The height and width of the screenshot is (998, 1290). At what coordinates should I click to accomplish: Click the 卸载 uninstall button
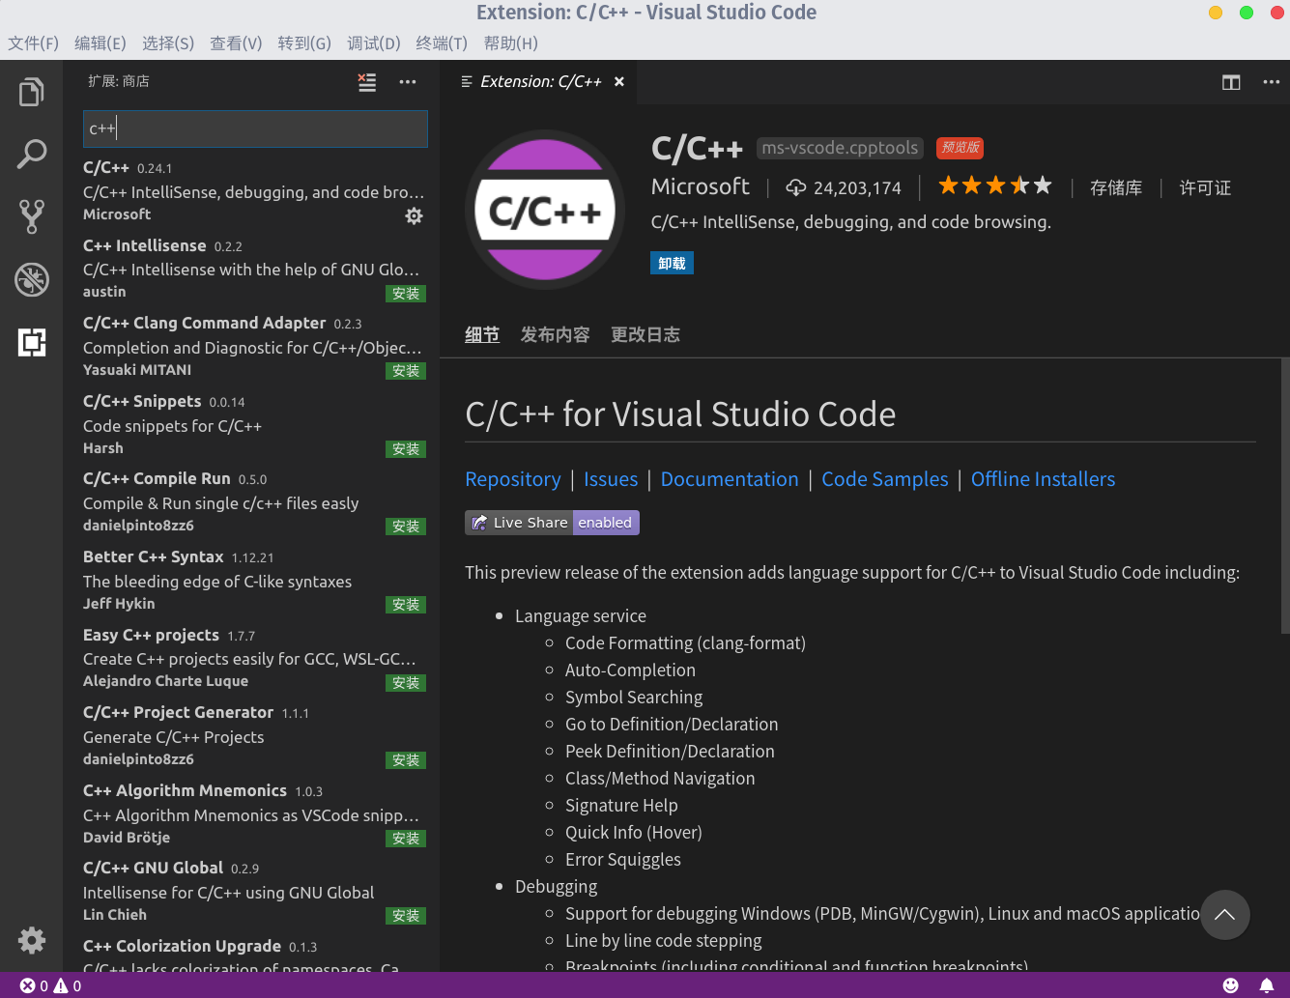[672, 263]
